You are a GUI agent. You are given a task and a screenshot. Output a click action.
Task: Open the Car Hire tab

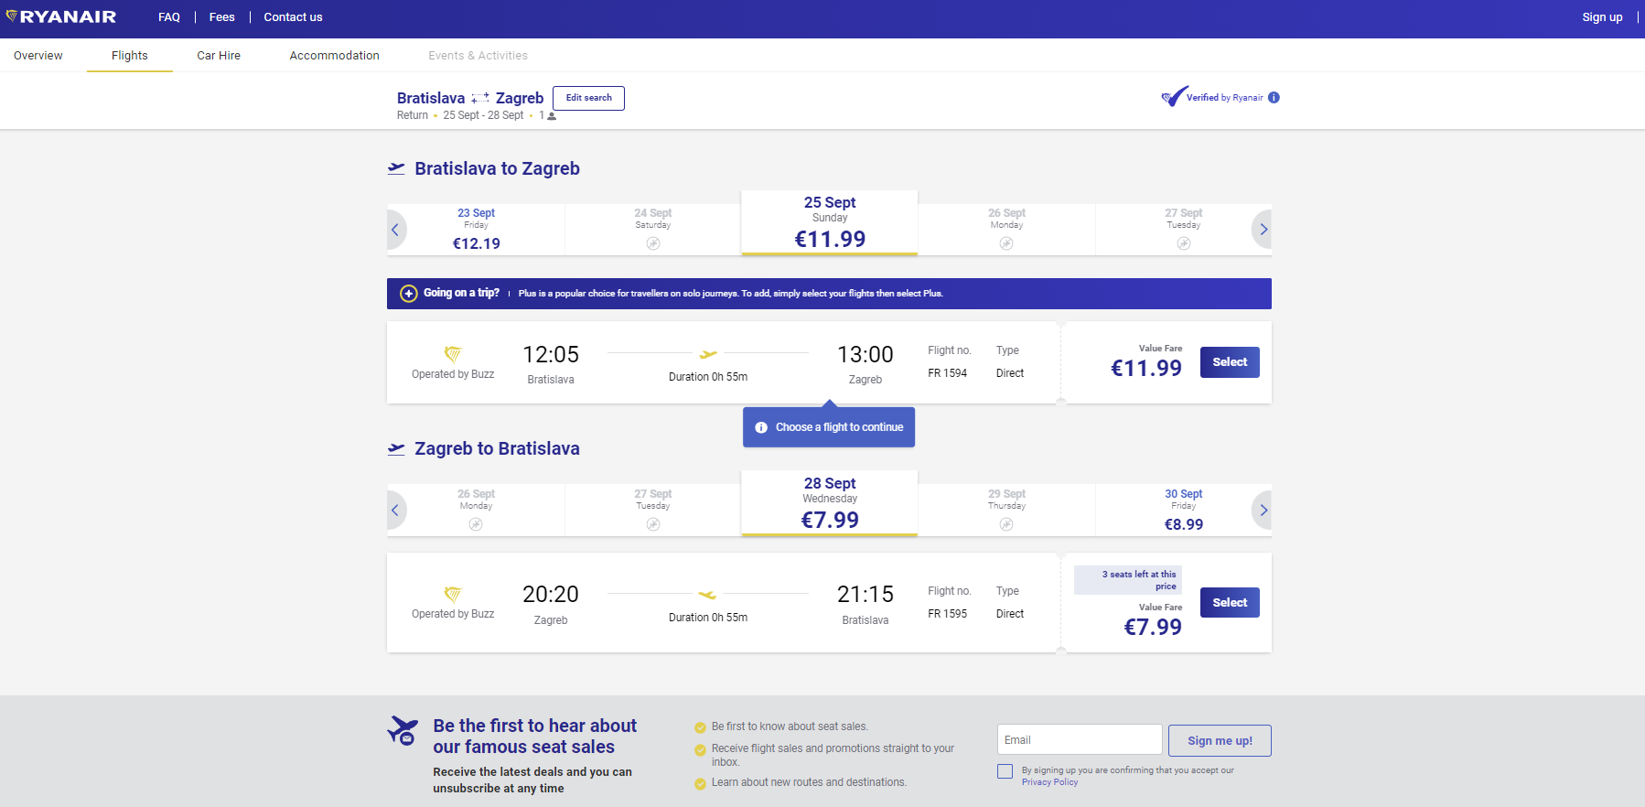(219, 56)
